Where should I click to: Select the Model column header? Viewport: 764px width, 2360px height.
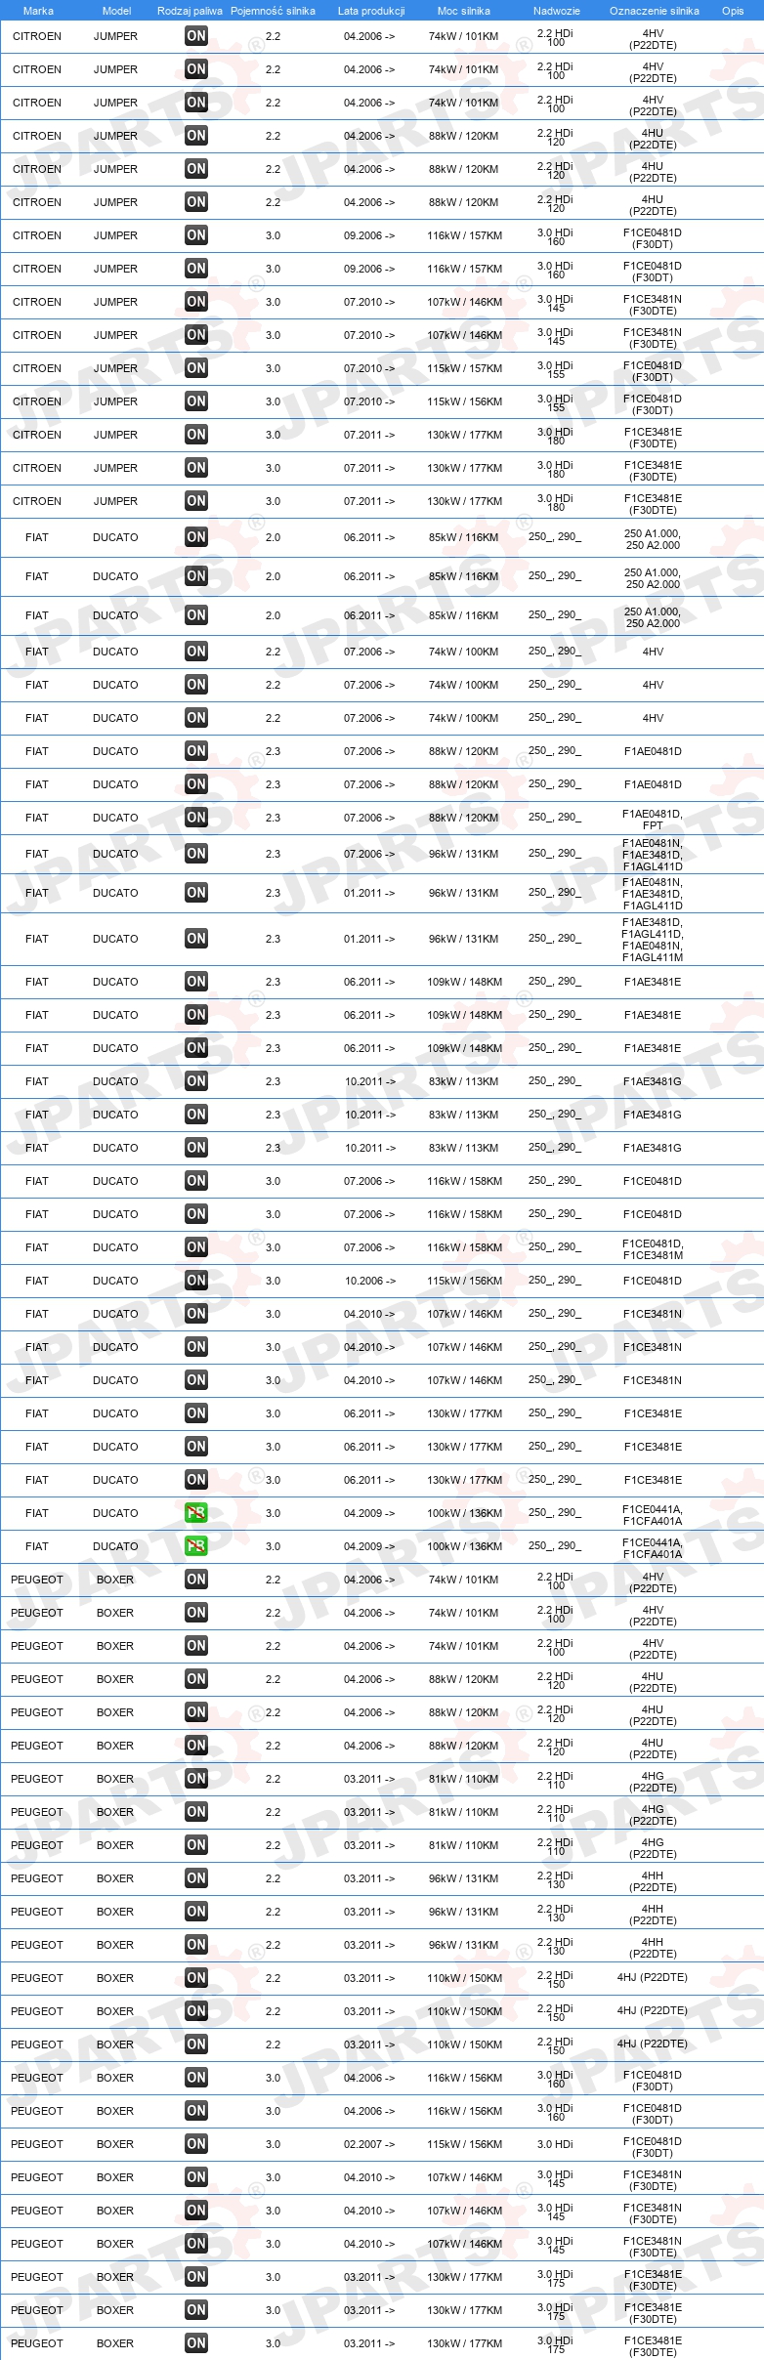[116, 11]
